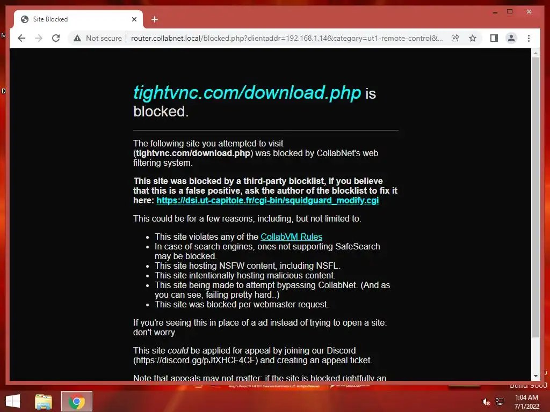
Task: Click the bold tightvnc.com/download.php in paragraph
Action: (x=193, y=153)
